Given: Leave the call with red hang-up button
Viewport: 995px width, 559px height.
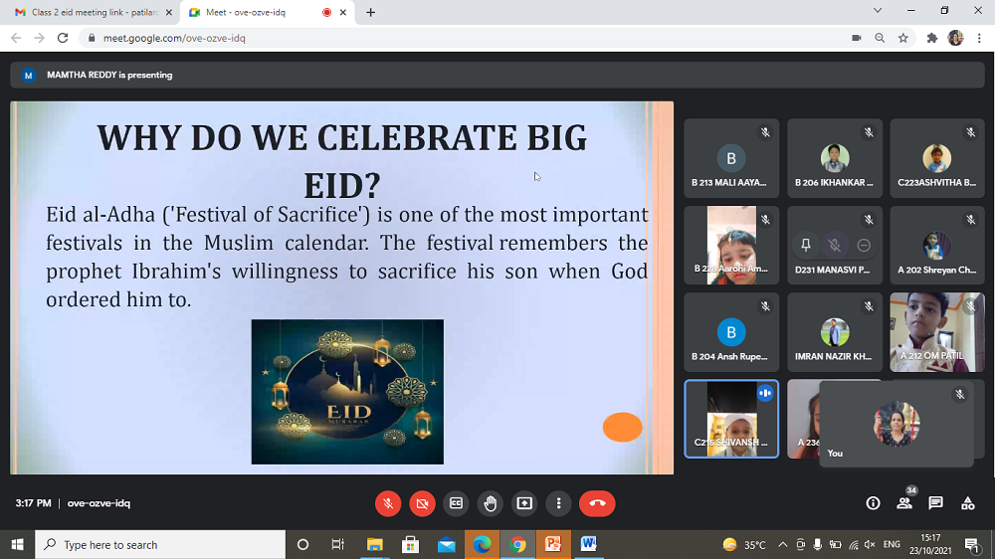Looking at the screenshot, I should 597,503.
